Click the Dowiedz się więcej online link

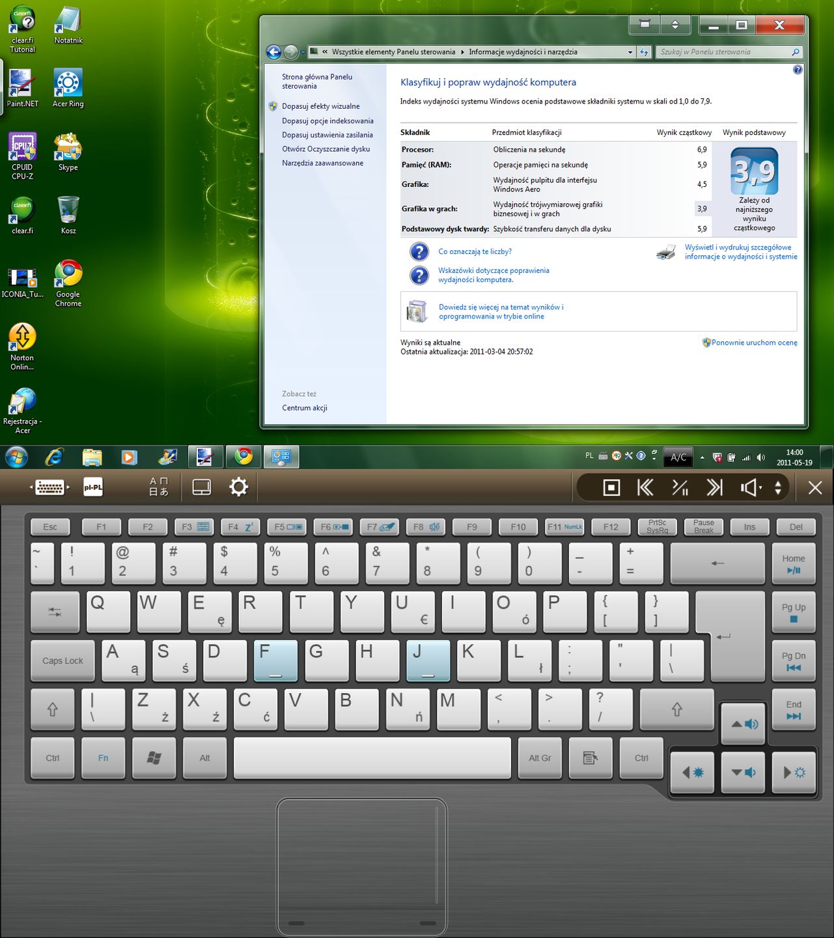[x=501, y=312]
